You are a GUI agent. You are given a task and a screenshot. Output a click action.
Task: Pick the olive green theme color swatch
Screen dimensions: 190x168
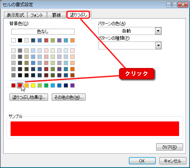click(53, 40)
